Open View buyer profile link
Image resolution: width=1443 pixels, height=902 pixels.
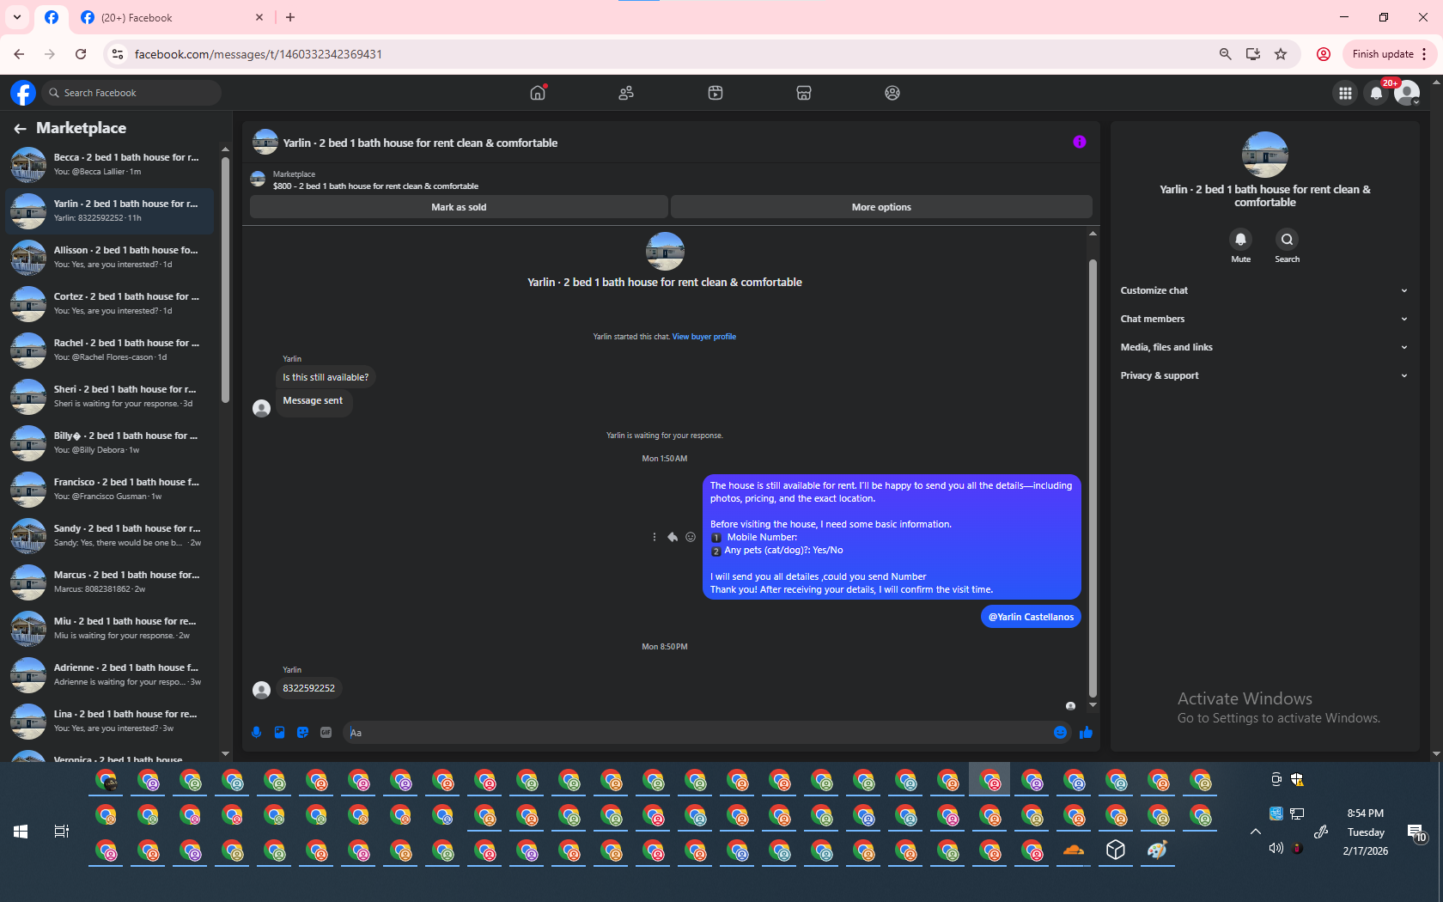coord(703,337)
